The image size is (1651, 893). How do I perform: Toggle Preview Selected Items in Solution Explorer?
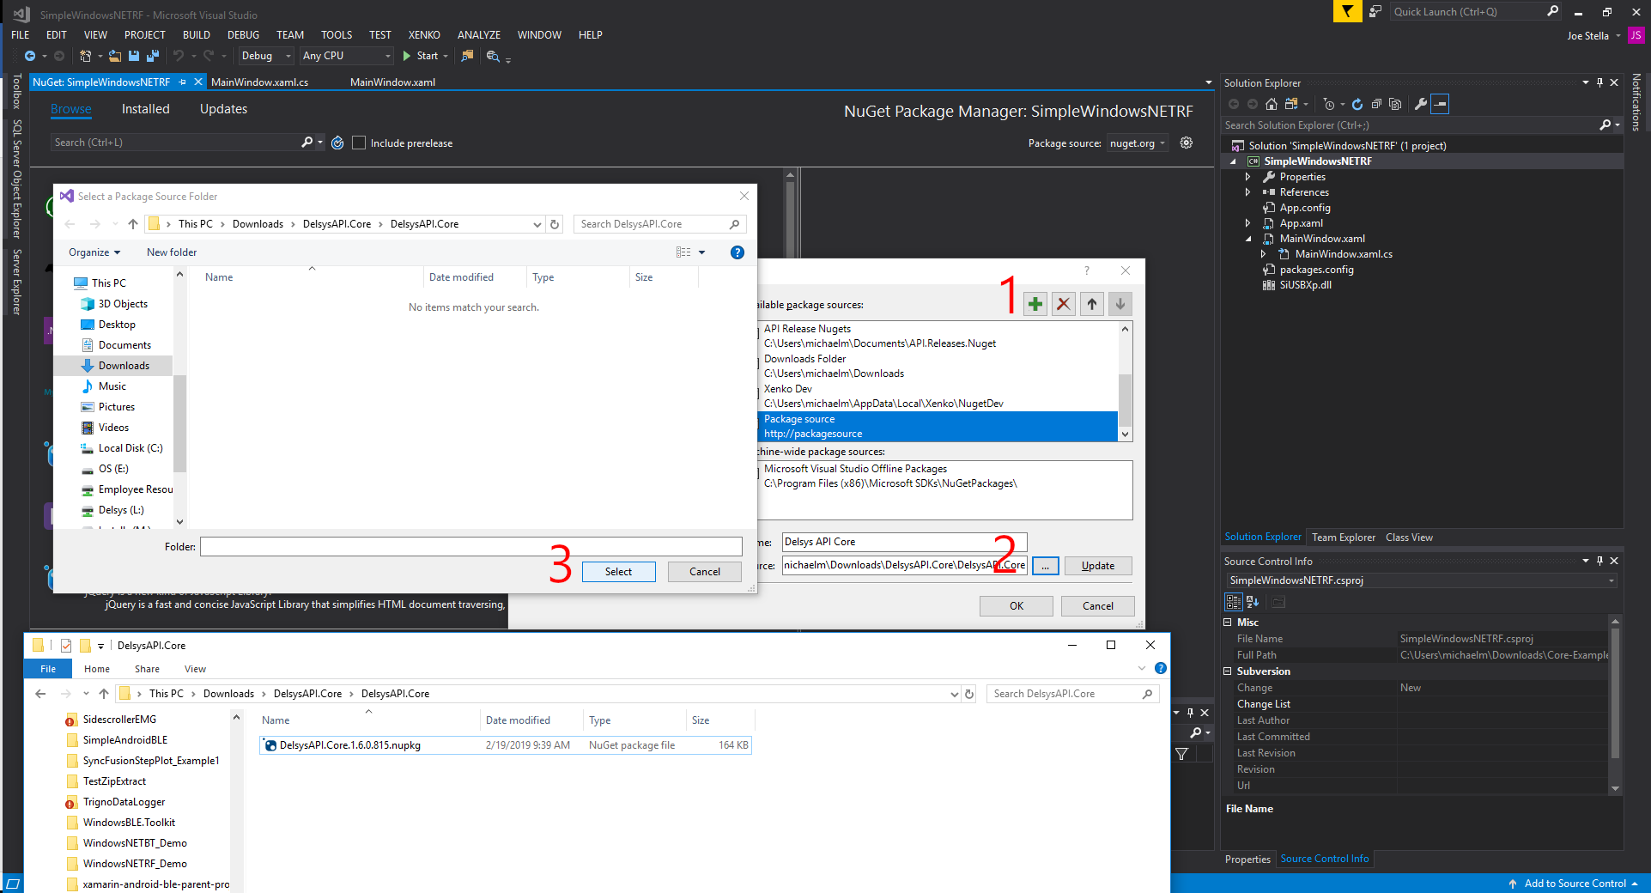point(1441,104)
